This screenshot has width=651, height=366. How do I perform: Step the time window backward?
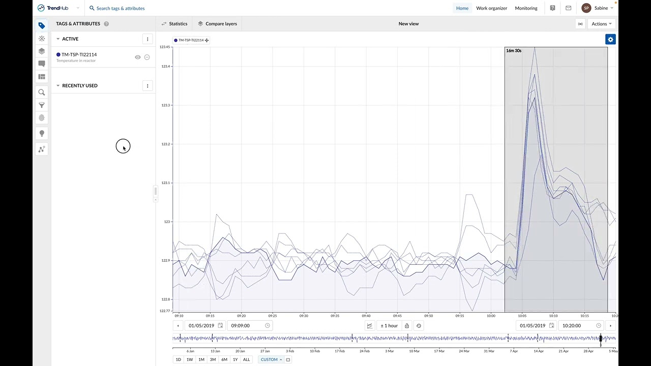tap(178, 326)
